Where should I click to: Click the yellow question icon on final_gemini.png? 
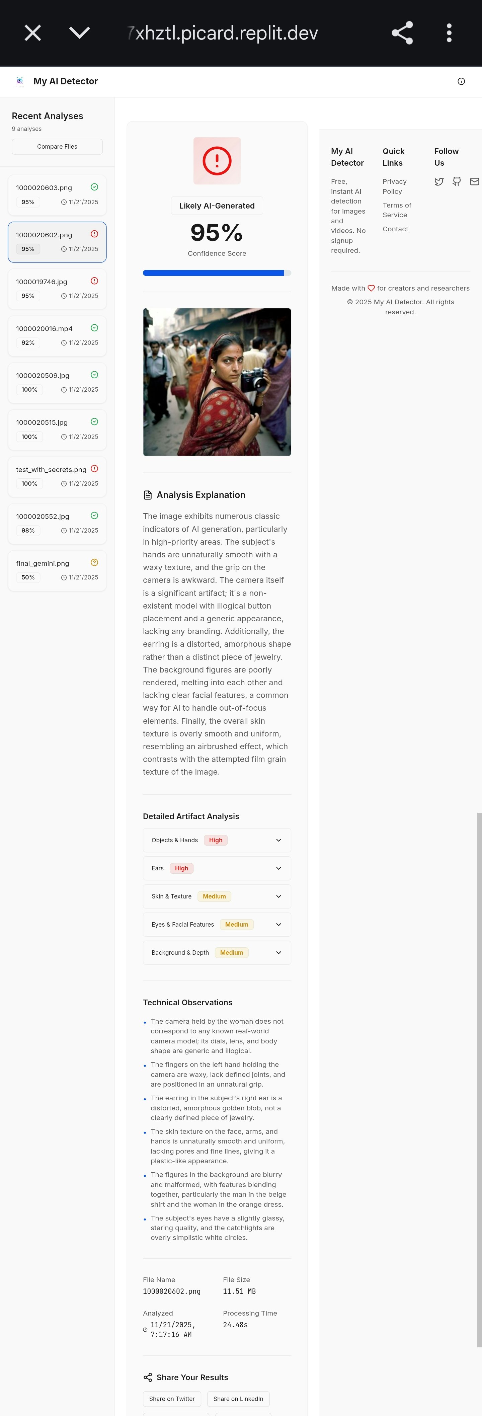click(94, 562)
